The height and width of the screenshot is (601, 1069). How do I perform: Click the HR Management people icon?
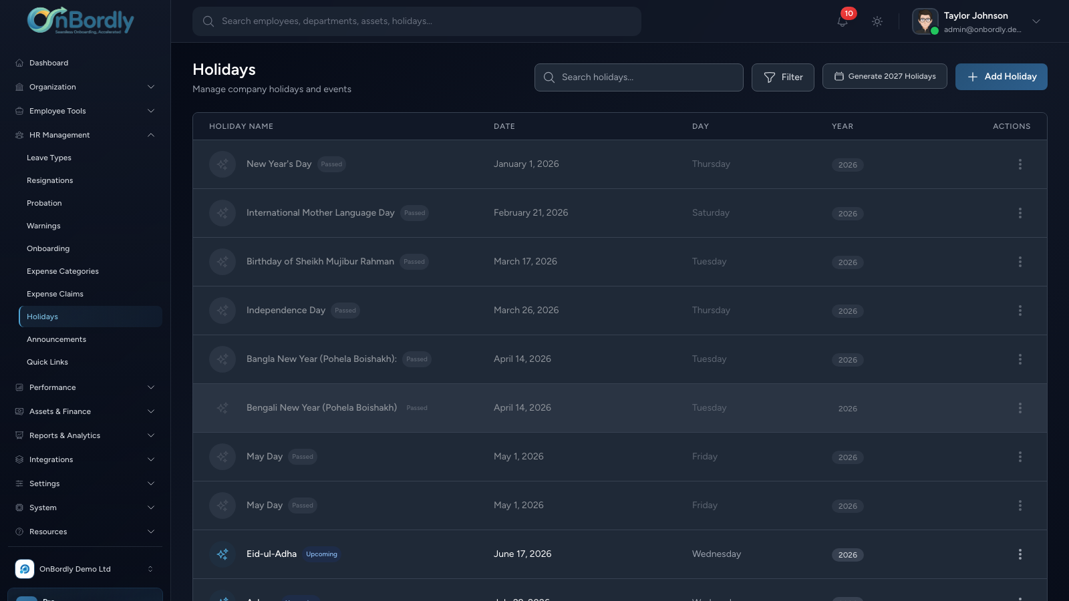click(x=19, y=135)
